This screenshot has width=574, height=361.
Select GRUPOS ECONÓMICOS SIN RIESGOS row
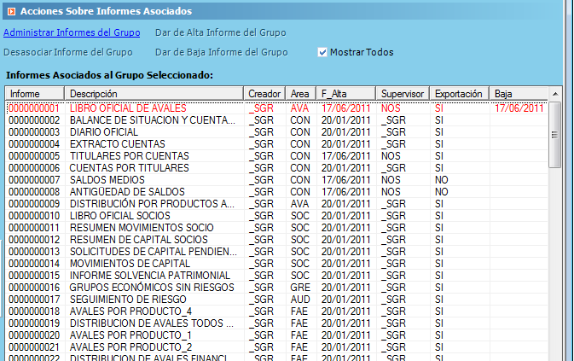pyautogui.click(x=276, y=288)
